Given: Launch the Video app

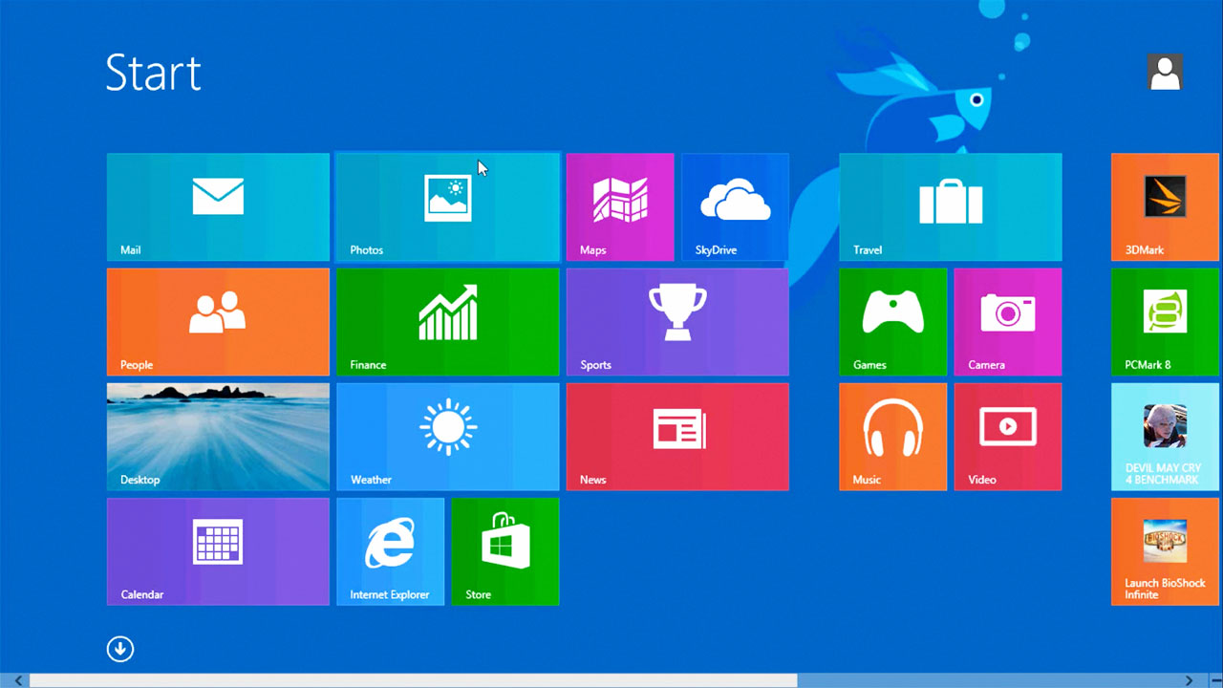Looking at the screenshot, I should click(x=1007, y=436).
